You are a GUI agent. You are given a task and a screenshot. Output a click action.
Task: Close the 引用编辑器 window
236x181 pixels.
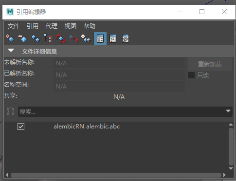(x=224, y=12)
